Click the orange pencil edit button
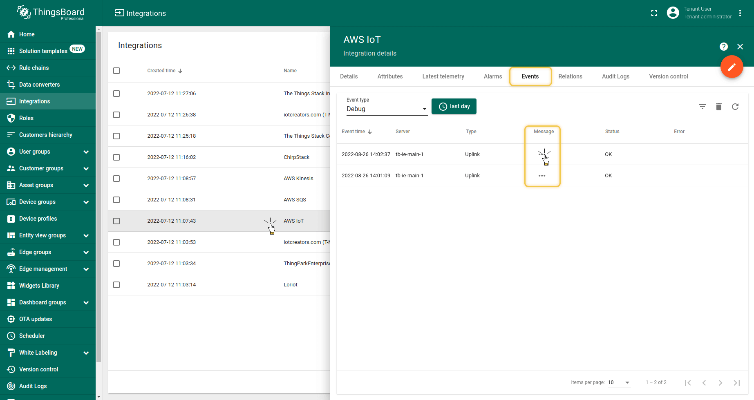The height and width of the screenshot is (400, 754). (732, 67)
